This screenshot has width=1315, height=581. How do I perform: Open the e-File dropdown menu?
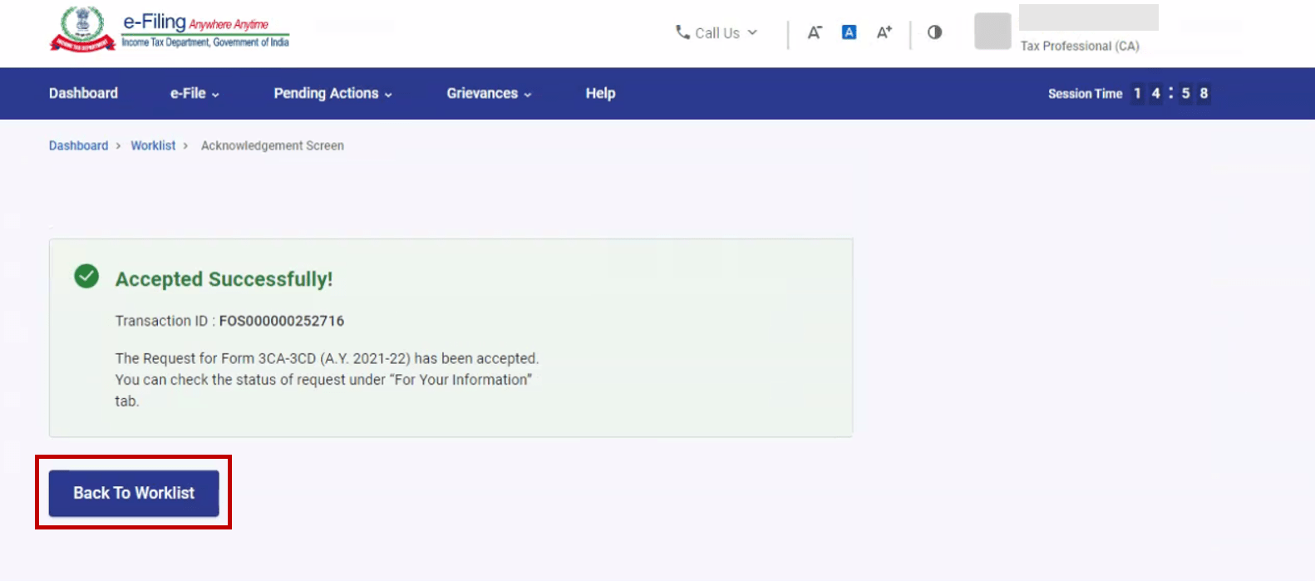(x=195, y=93)
